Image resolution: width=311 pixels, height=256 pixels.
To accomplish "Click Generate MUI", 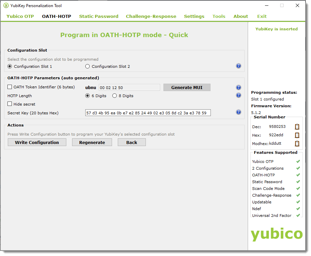I will [187, 87].
